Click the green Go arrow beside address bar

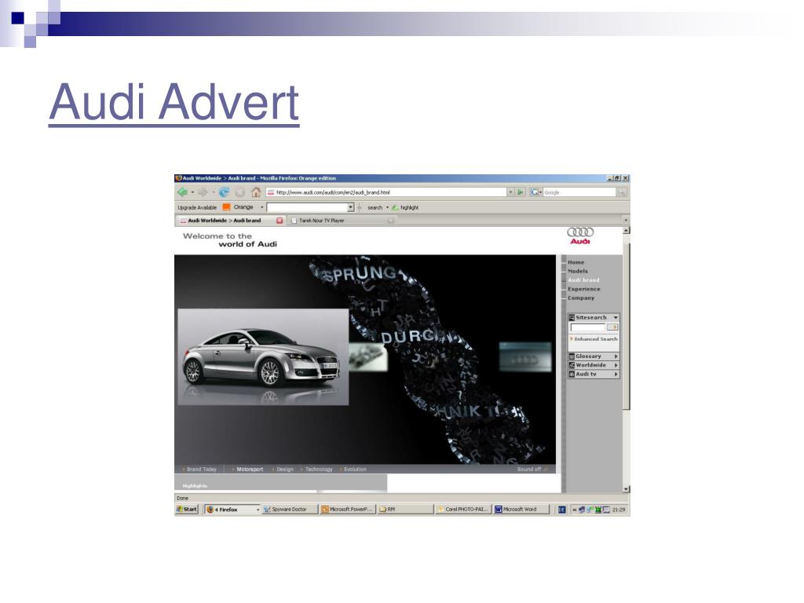tap(521, 192)
